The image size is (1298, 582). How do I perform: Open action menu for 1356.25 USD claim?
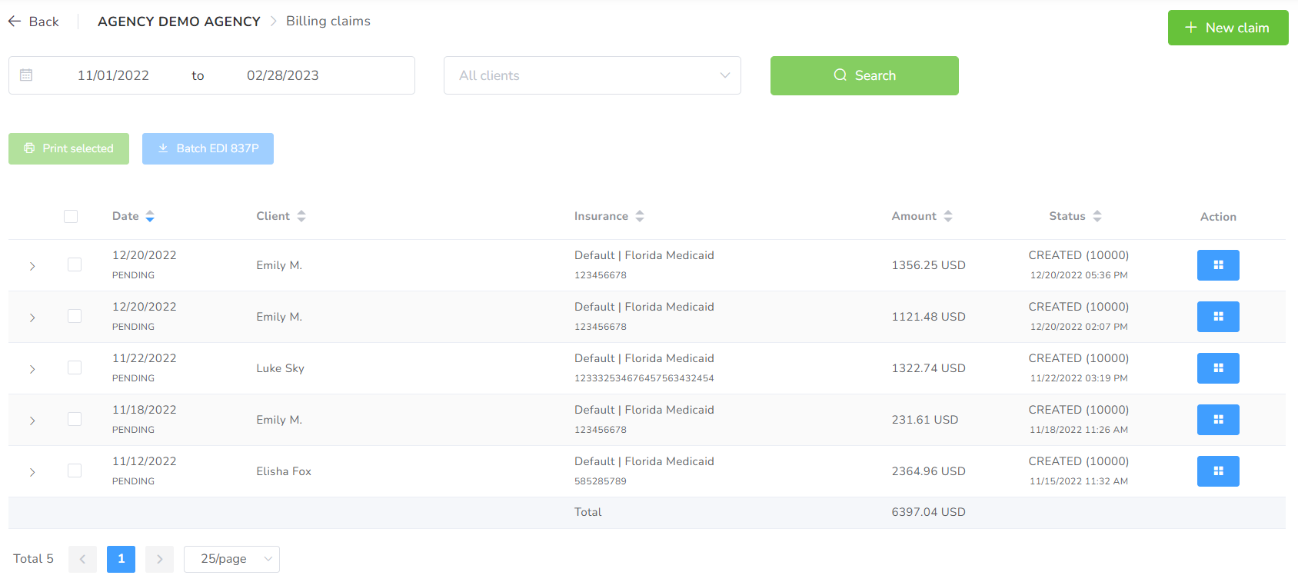click(x=1217, y=265)
